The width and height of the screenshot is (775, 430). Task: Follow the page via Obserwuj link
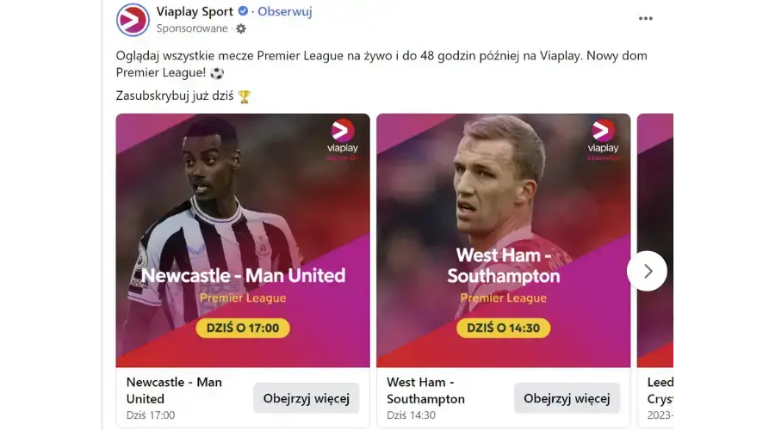285,11
